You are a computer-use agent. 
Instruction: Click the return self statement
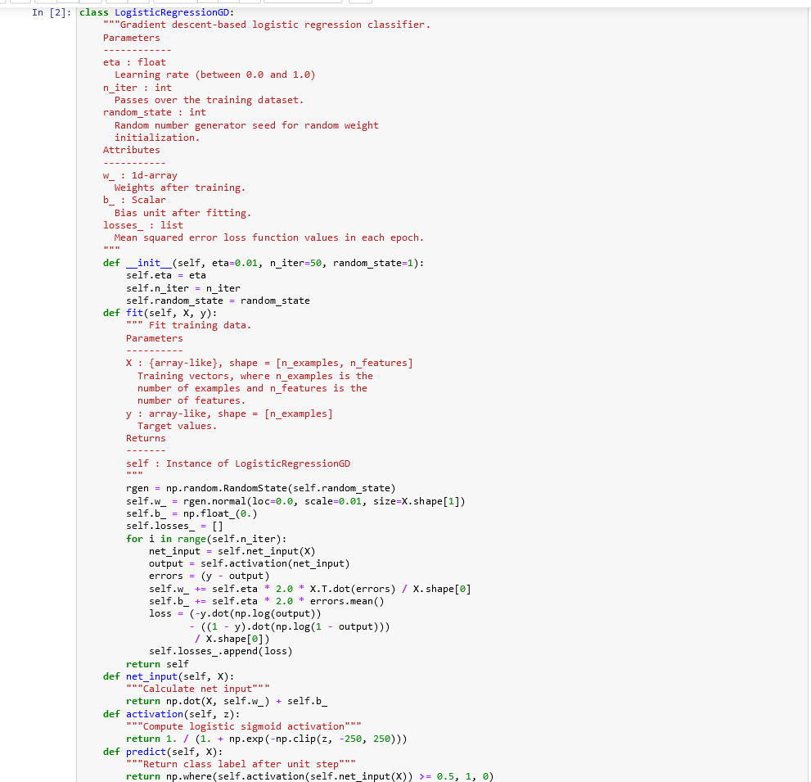(157, 663)
